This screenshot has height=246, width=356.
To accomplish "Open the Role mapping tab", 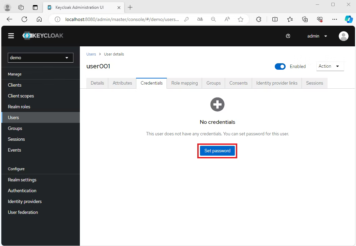I will click(x=184, y=83).
